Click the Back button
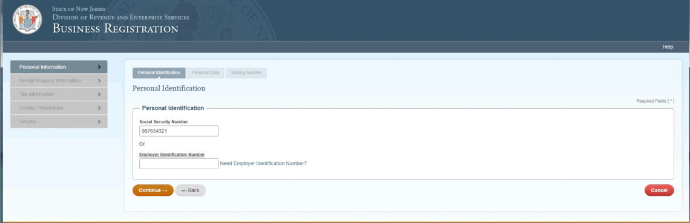 190,190
